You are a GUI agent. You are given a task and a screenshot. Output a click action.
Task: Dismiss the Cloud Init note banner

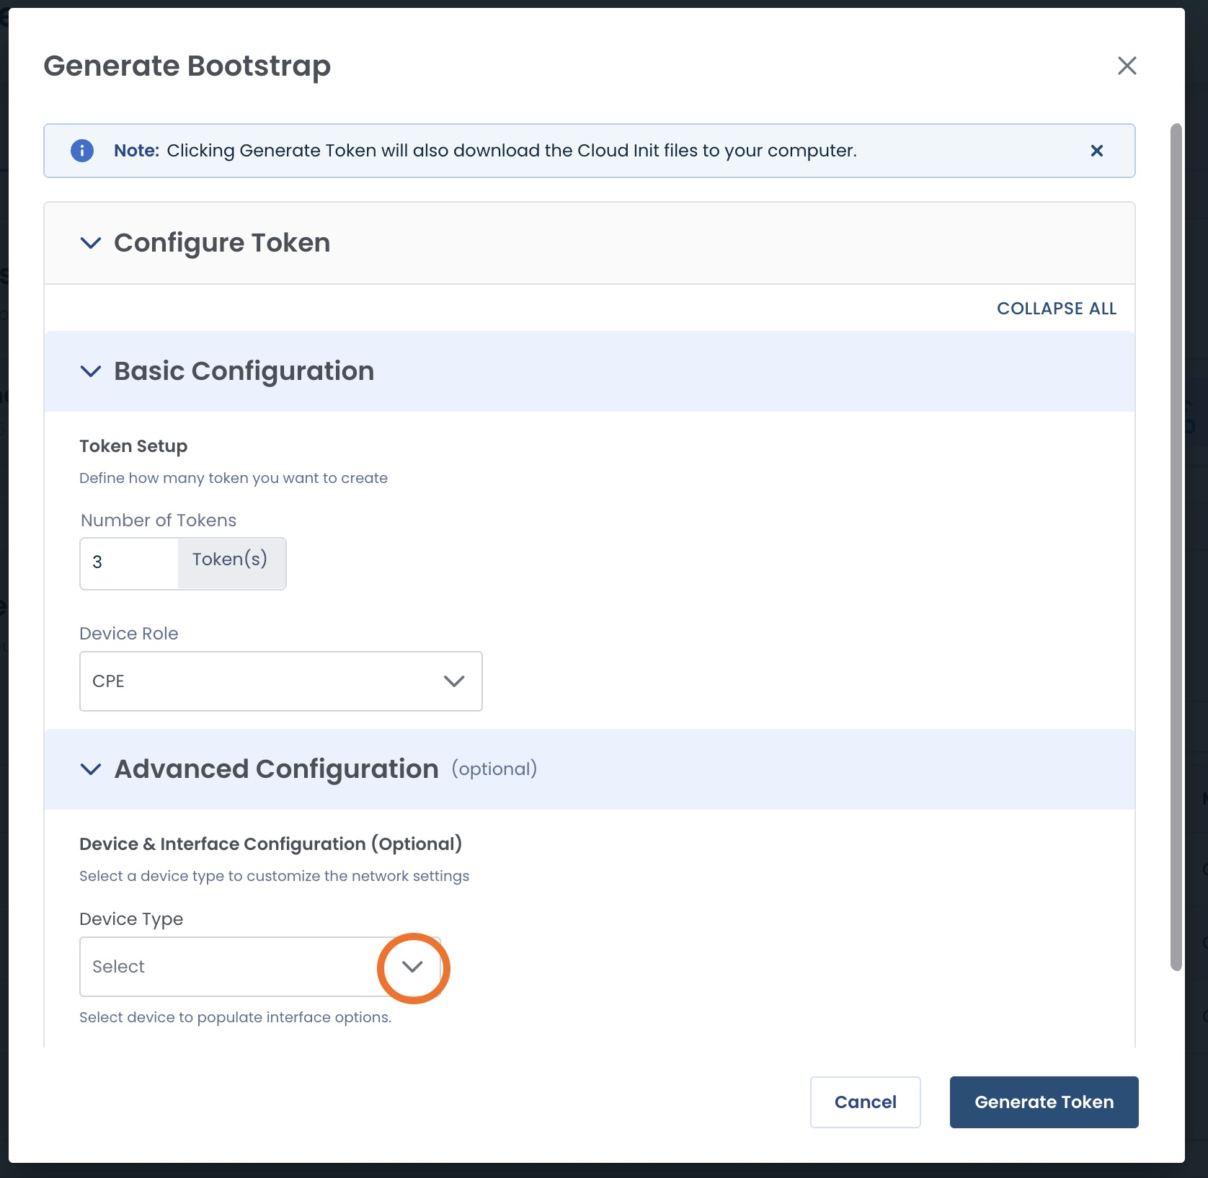pos(1096,151)
